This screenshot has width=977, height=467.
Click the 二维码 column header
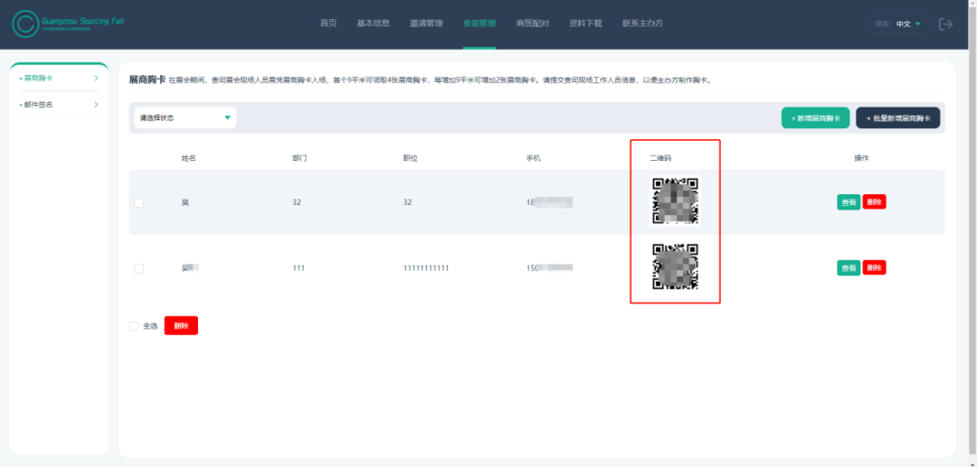pyautogui.click(x=660, y=159)
